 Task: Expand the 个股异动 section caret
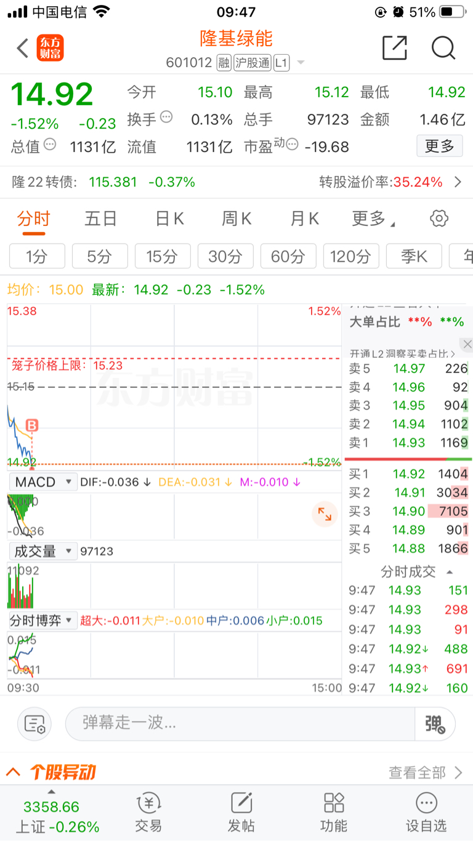point(13,772)
